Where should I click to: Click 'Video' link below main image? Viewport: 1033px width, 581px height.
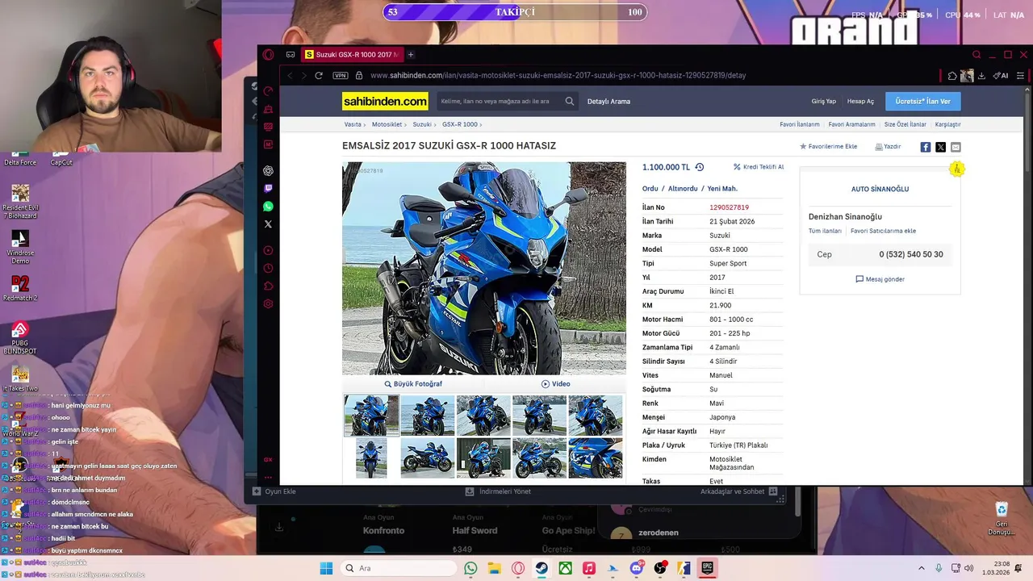[556, 384]
